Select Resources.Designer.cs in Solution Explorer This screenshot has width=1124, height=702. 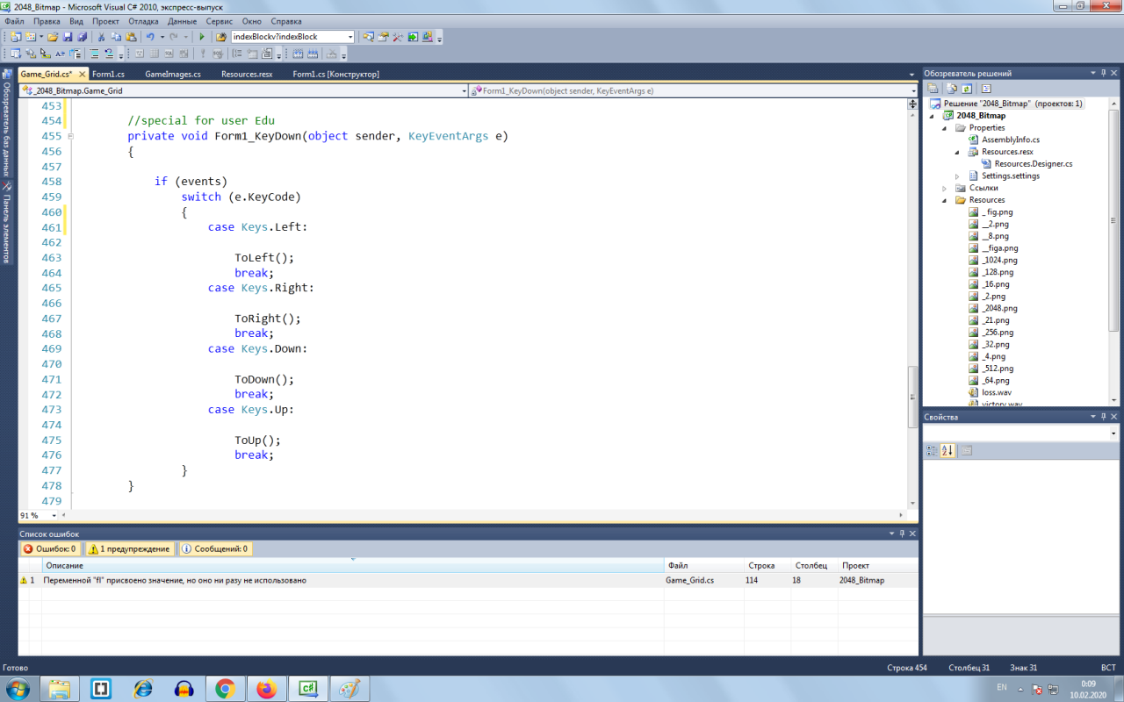[1033, 164]
